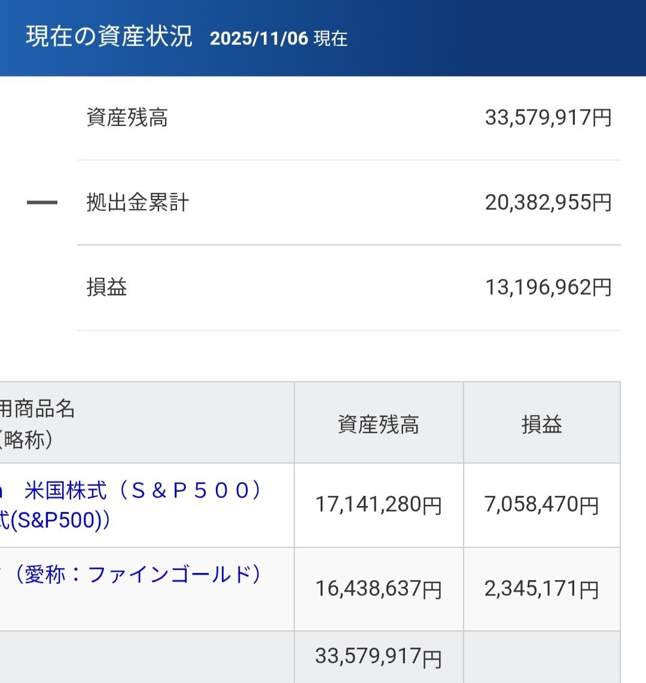
Task: Click the 2025/11/06 現在 date text
Action: (x=278, y=39)
